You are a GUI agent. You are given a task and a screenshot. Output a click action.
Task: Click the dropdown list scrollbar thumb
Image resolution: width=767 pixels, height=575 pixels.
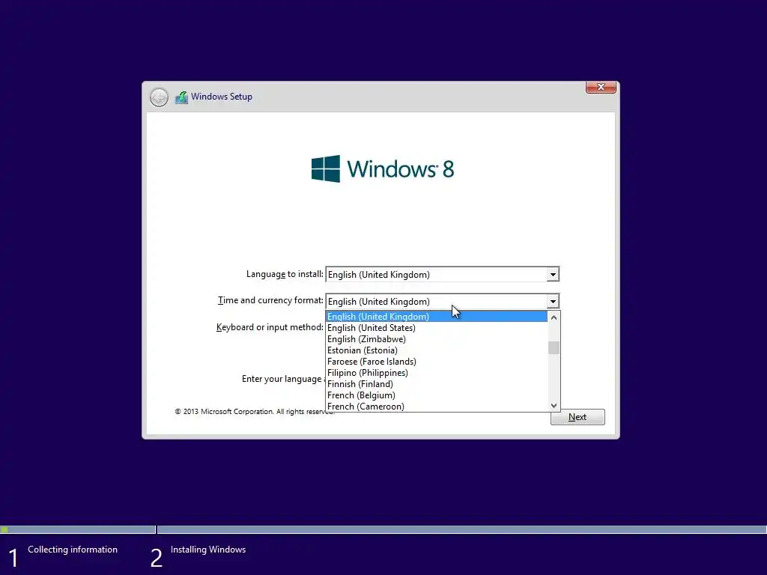pyautogui.click(x=554, y=347)
